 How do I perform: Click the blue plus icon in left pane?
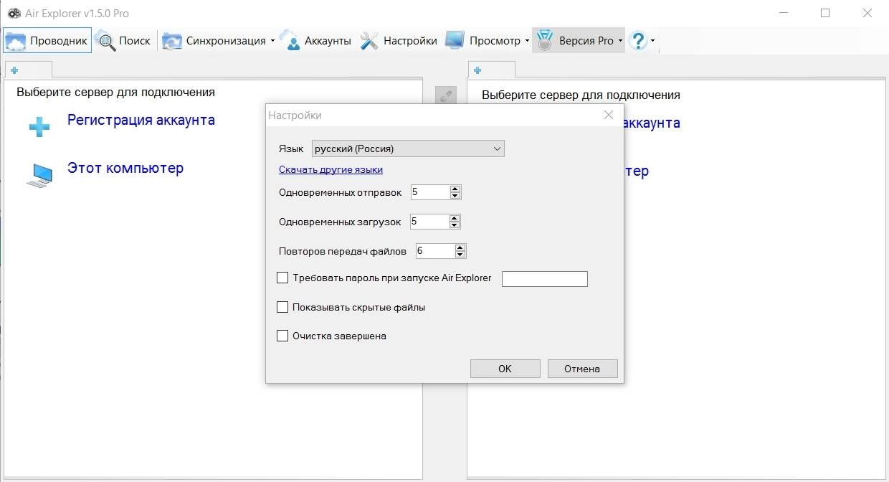click(x=39, y=127)
